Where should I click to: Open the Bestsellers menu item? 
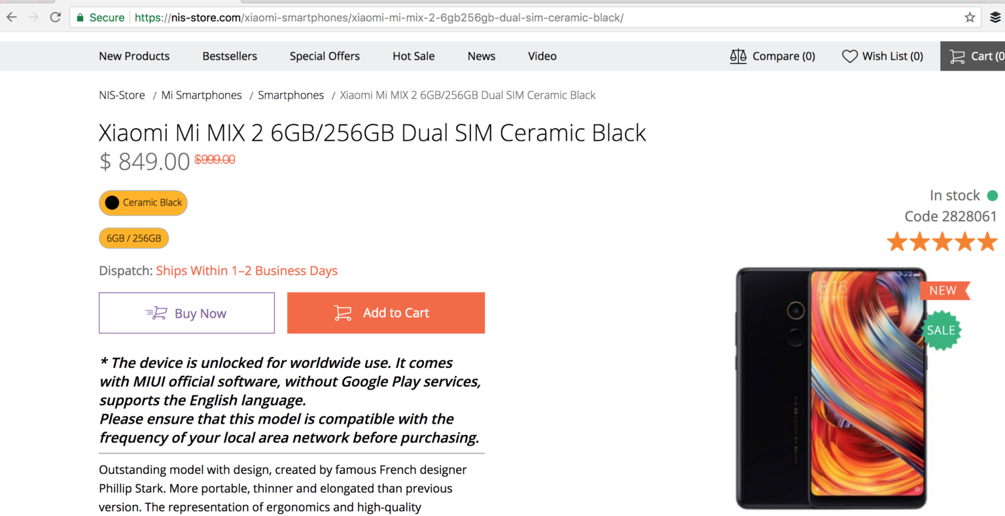230,56
